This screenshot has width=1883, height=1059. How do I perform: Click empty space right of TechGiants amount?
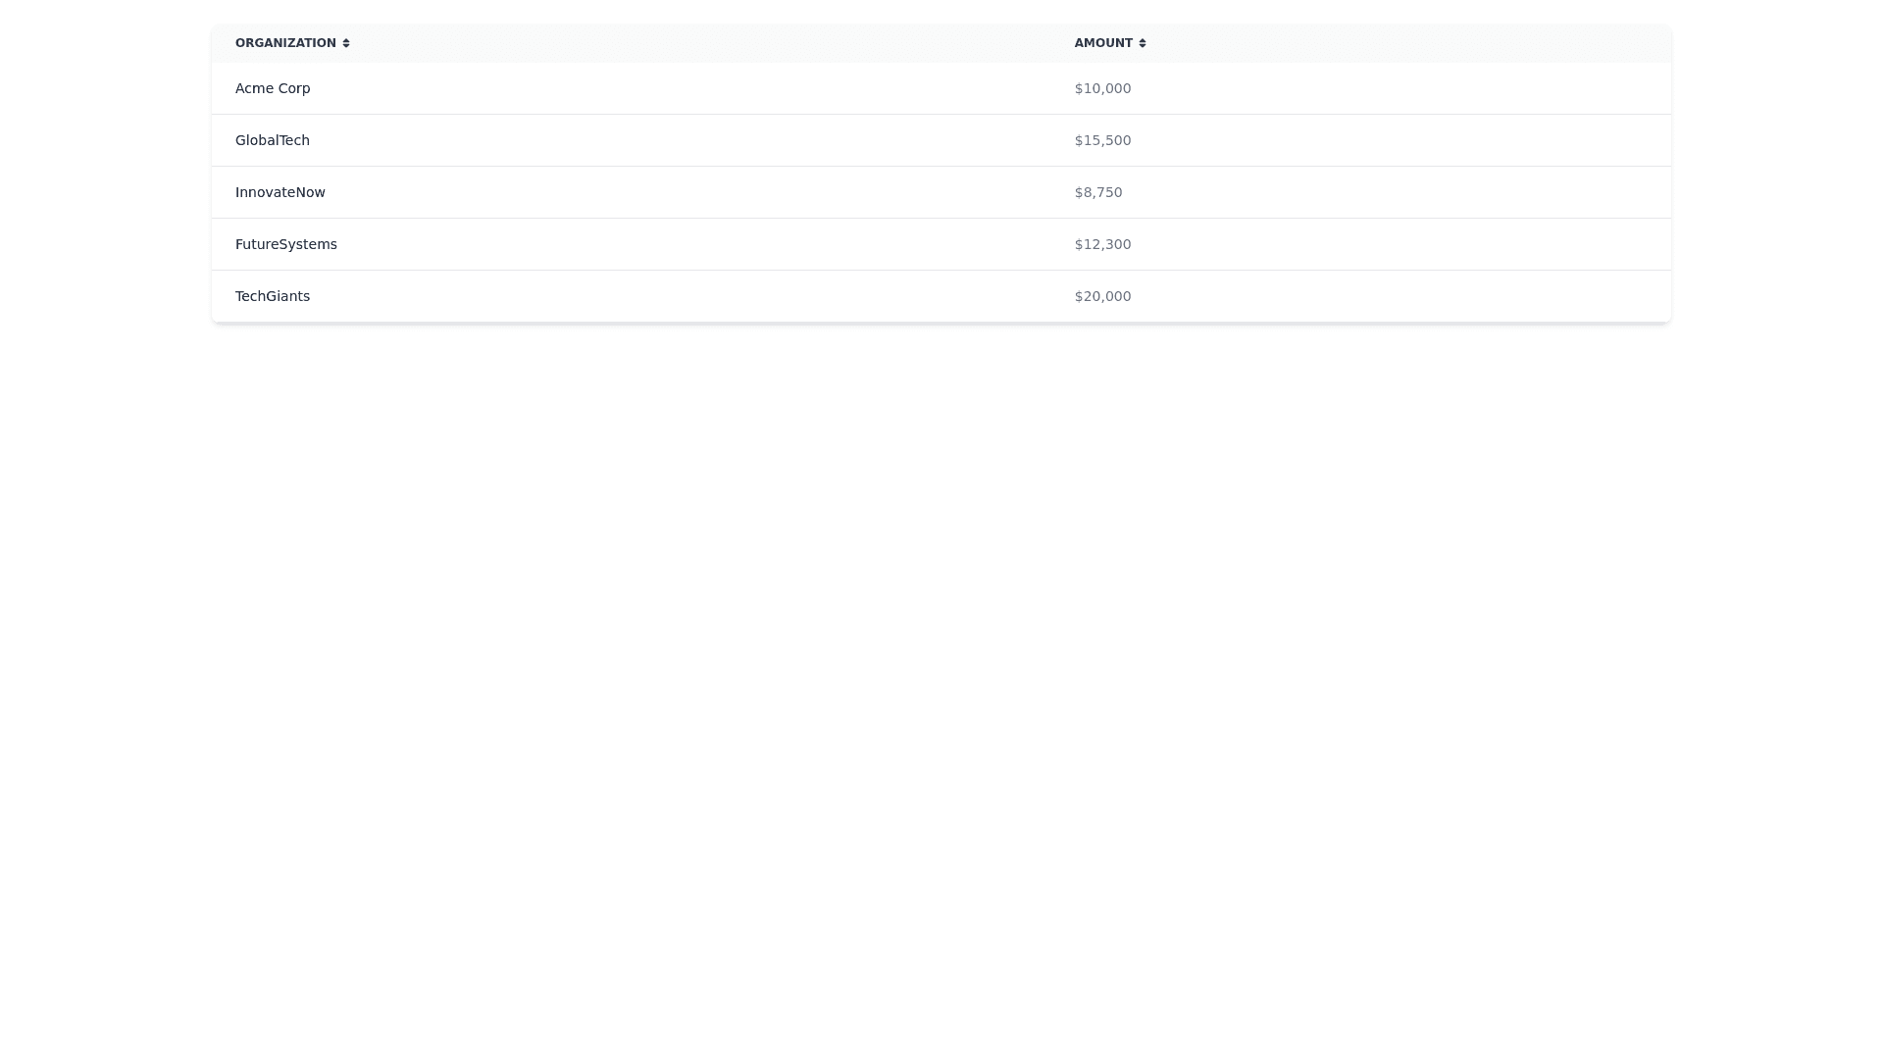1422,296
